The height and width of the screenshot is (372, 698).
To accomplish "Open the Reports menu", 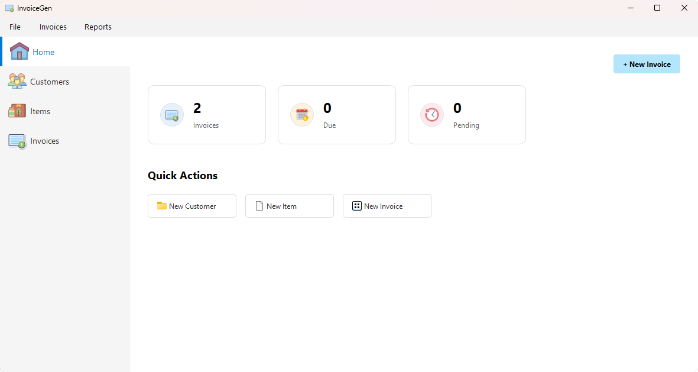I will tap(98, 27).
